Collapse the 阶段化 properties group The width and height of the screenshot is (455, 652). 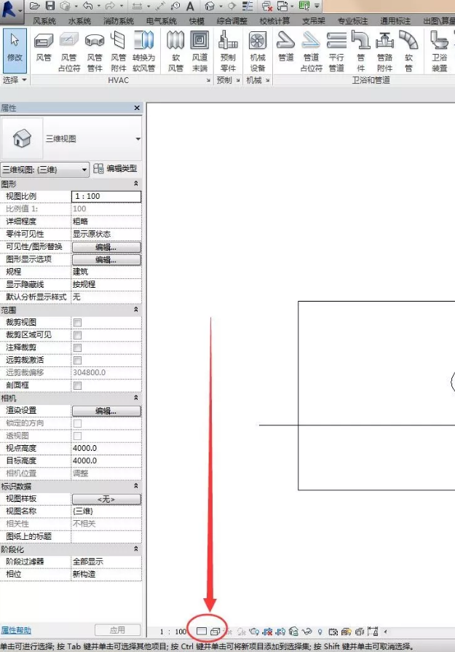coord(135,549)
